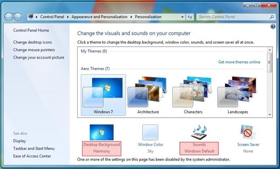The width and height of the screenshot is (280, 169).
Task: Click the Sounds music notes icon
Action: click(x=199, y=132)
